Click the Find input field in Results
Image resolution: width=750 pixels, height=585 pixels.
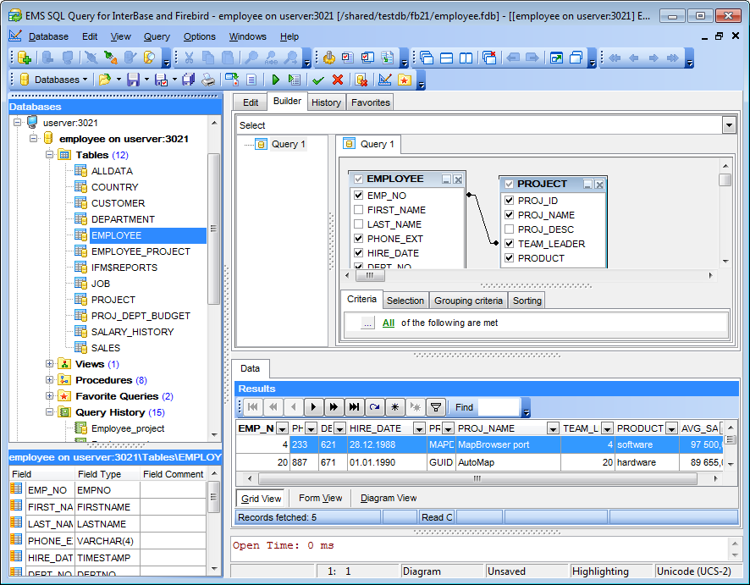click(x=498, y=407)
